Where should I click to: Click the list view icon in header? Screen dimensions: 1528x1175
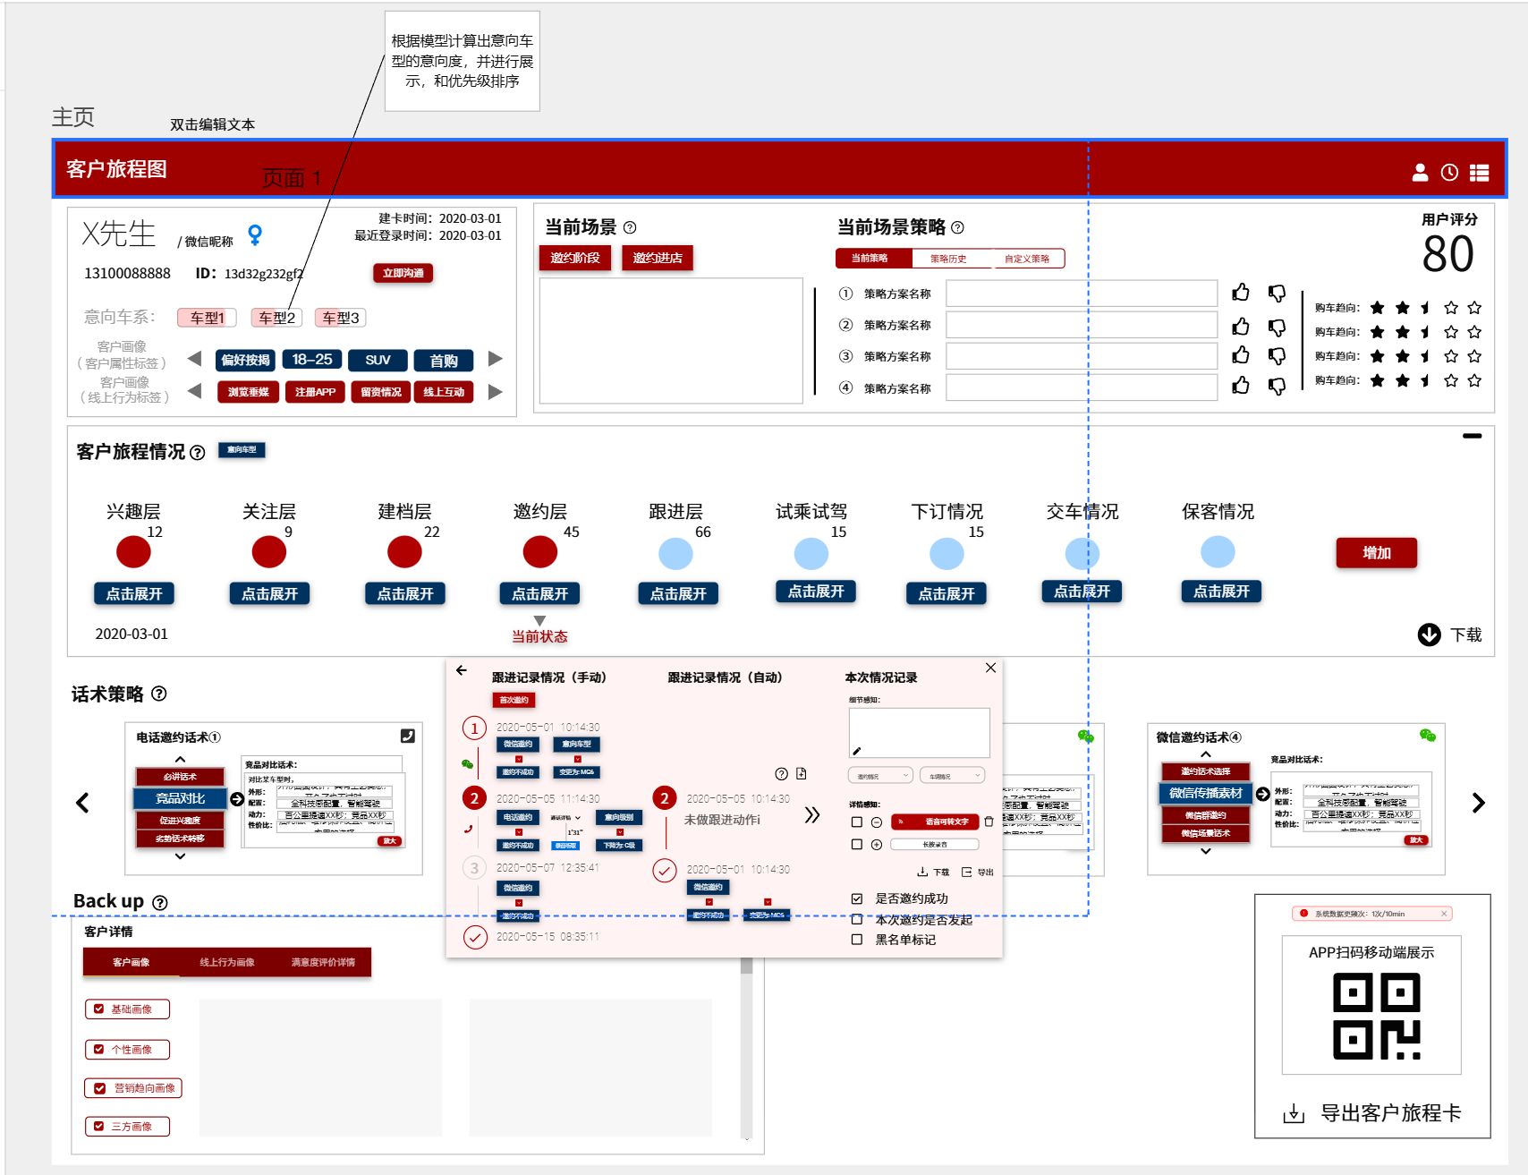point(1479,173)
